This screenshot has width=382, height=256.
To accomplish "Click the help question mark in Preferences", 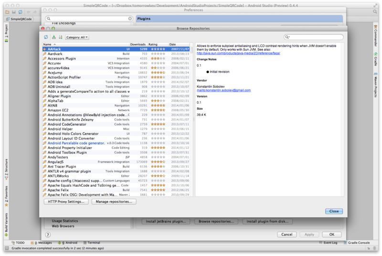I will pos(48,235).
